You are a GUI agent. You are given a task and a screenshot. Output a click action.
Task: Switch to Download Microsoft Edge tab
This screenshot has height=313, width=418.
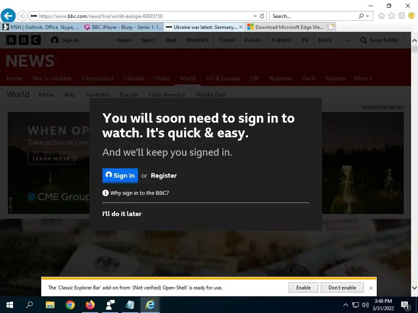tap(285, 27)
